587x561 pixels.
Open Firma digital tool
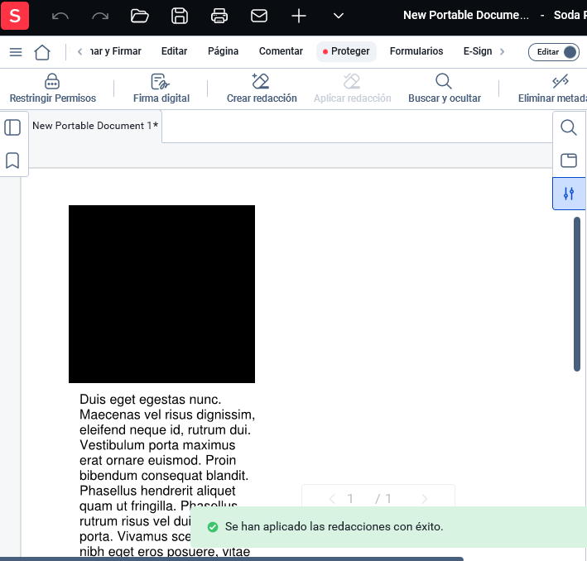coord(161,89)
